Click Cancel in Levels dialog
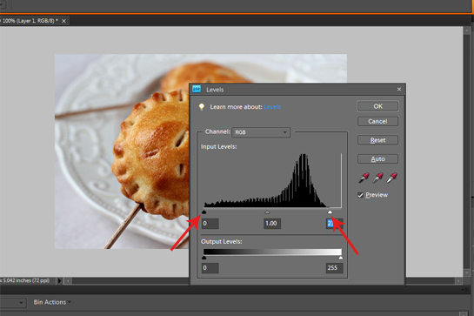The height and width of the screenshot is (316, 474). pos(377,121)
